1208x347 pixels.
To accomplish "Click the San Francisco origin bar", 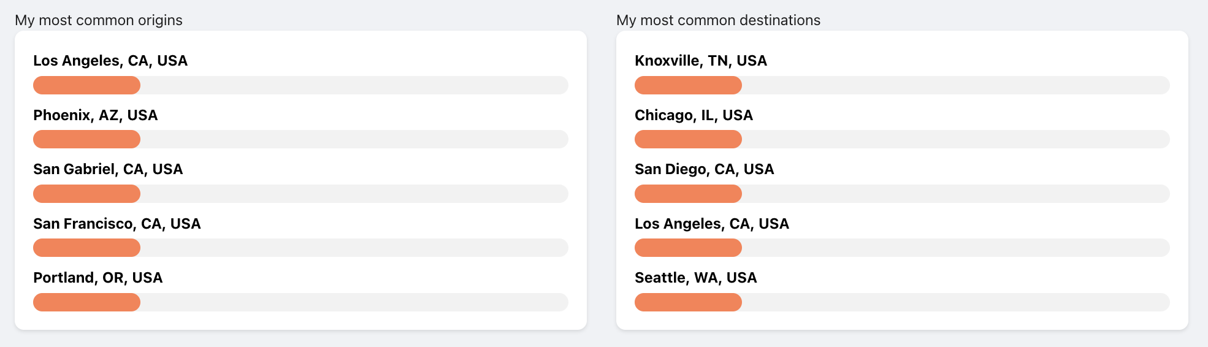I will [x=300, y=248].
